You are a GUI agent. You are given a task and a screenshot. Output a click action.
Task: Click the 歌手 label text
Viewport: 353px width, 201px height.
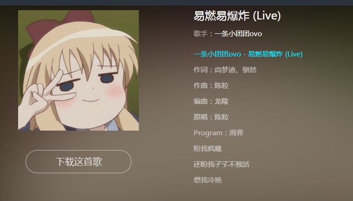point(200,34)
